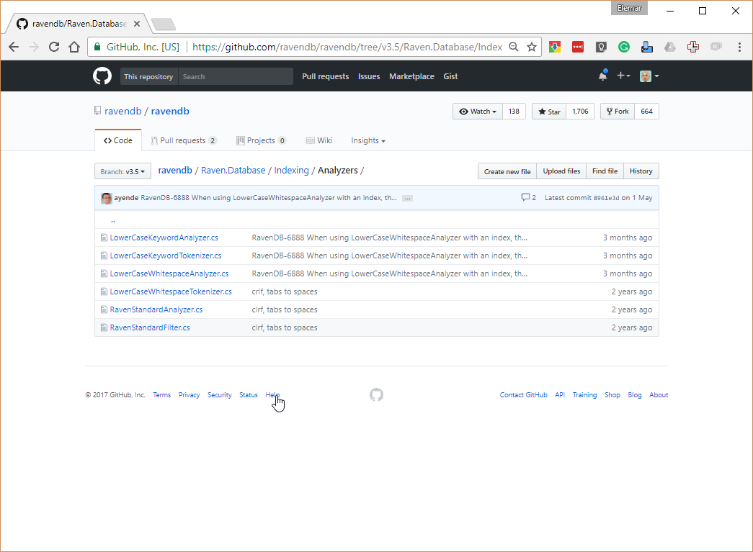Open the About footer link
Viewport: 753px width, 552px height.
tap(659, 394)
